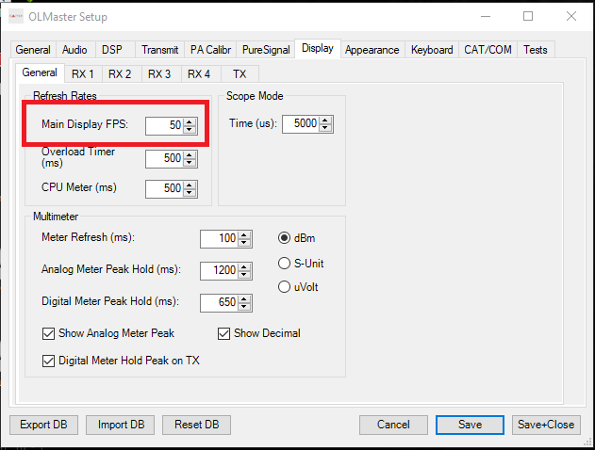595x450 pixels.
Task: Click the Meter Refresh value field
Action: pos(219,238)
